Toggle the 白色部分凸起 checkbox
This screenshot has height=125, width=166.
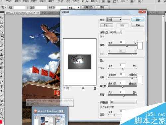[101, 107]
